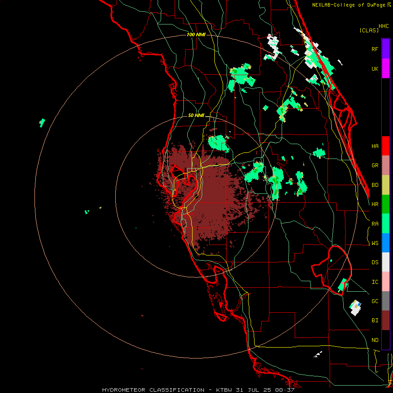Click the BD legend label
Image resolution: width=393 pixels, height=393 pixels.
click(x=375, y=185)
